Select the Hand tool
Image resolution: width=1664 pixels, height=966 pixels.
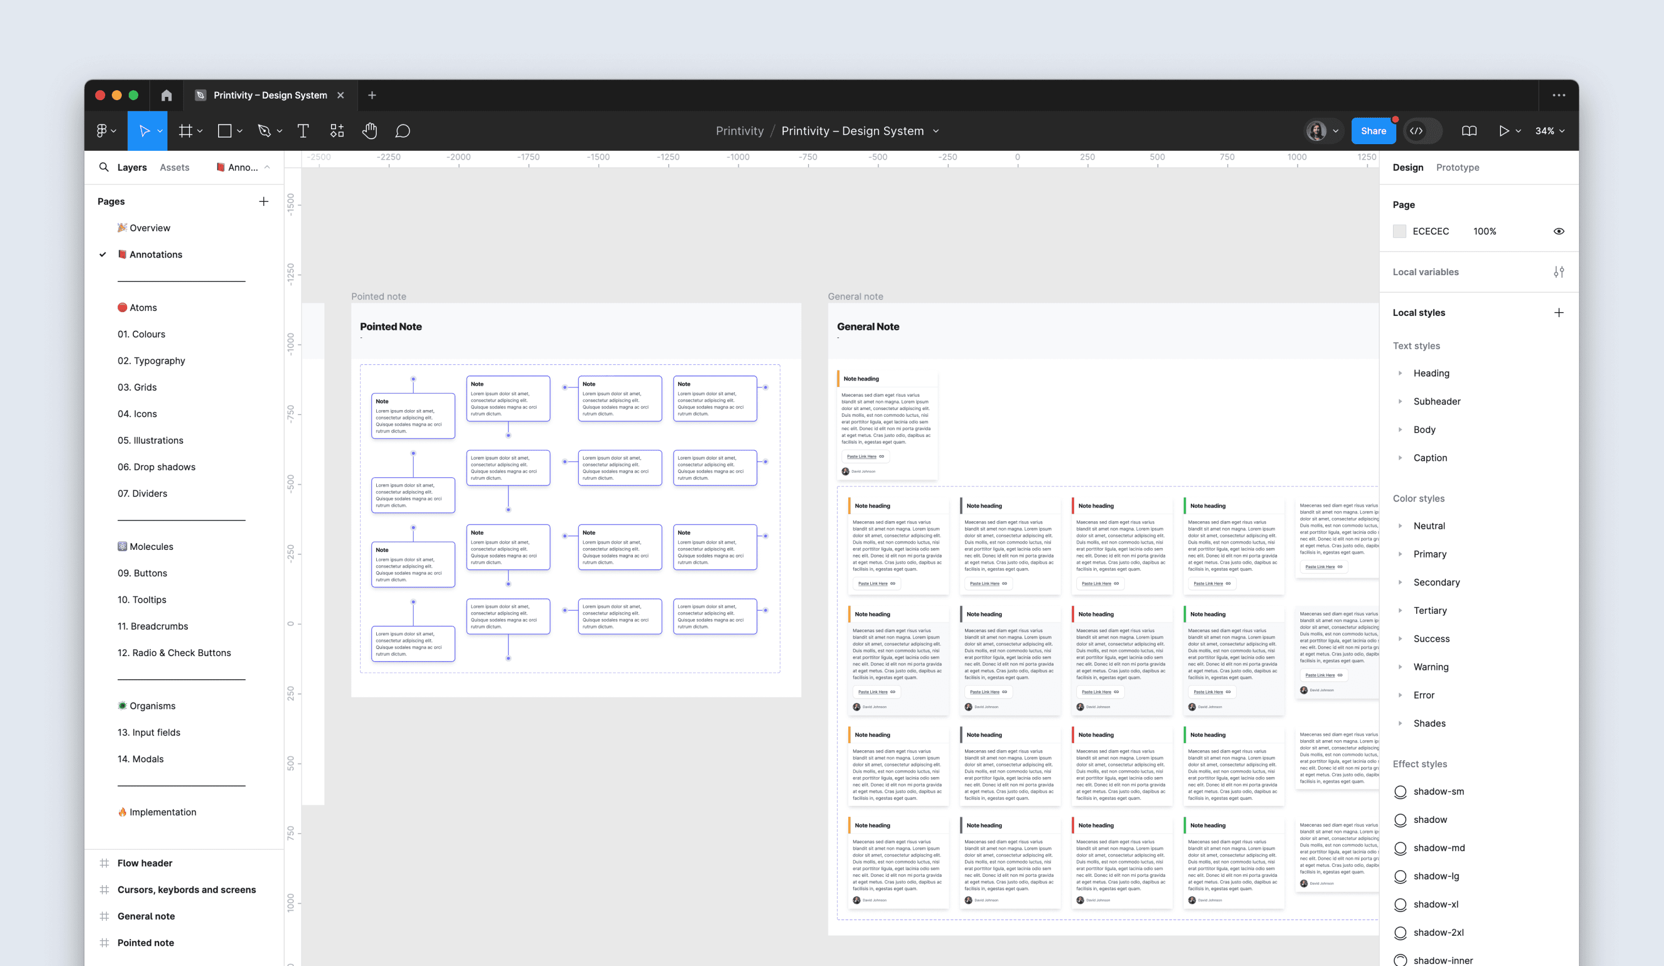pyautogui.click(x=369, y=132)
